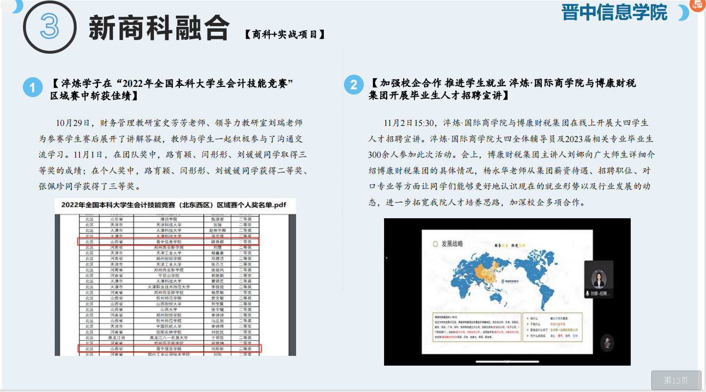The height and width of the screenshot is (392, 706).
Task: Click the muted microphone icon in meeting screenshot
Action: (607, 343)
